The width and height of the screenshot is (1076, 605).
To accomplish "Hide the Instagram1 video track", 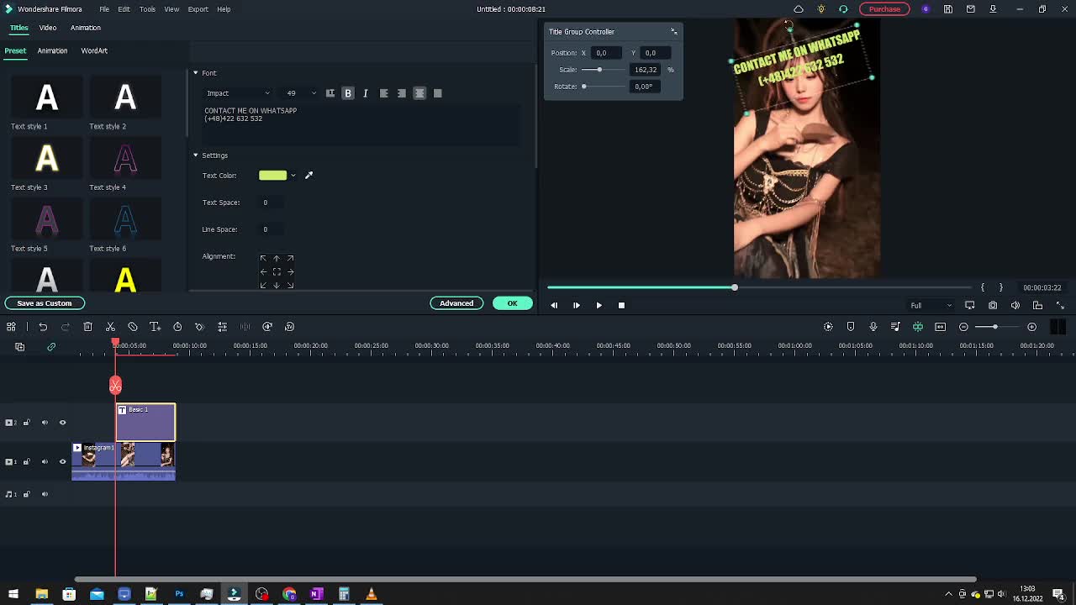I will coord(62,460).
